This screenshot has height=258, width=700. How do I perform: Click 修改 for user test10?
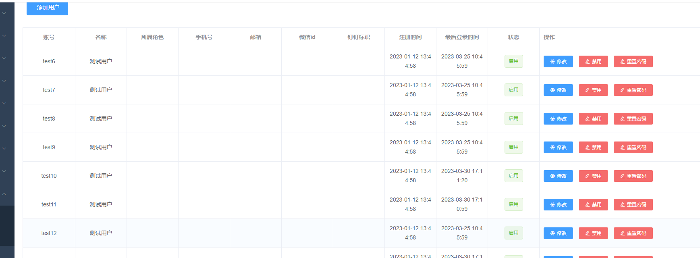(558, 176)
